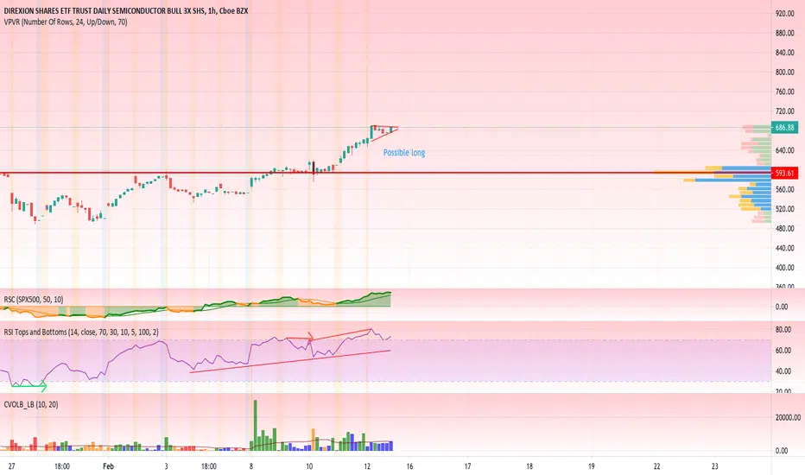Click the 686.88 current price label

click(x=784, y=127)
